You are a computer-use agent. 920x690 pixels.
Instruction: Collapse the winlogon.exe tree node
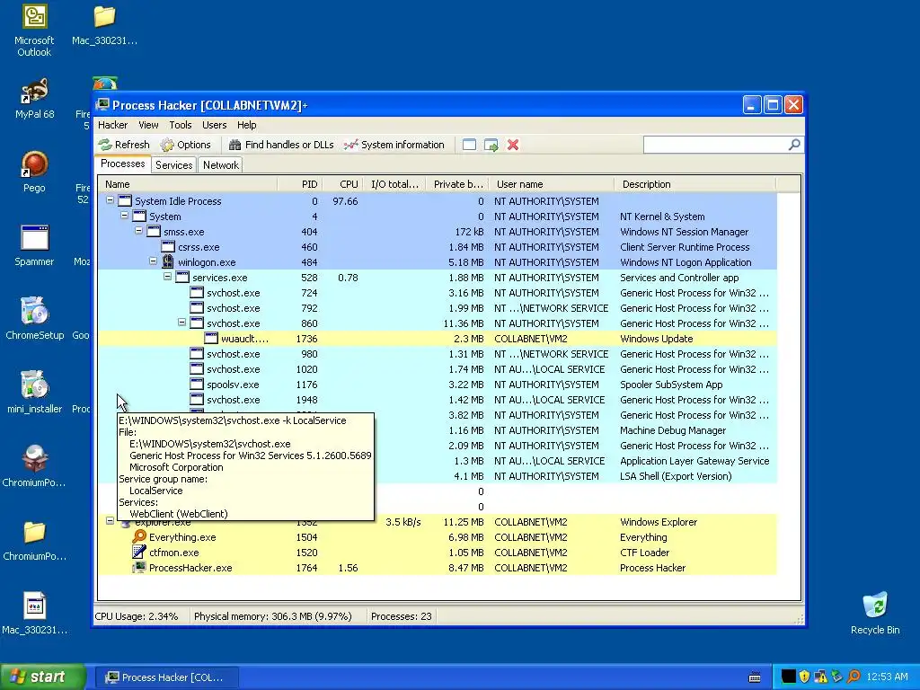[153, 261]
